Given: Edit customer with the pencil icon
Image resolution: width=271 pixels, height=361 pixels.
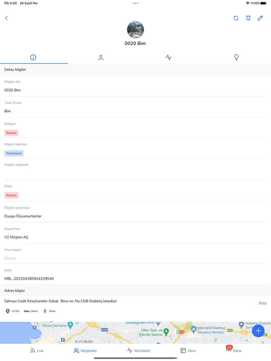Looking at the screenshot, I should pos(260,18).
